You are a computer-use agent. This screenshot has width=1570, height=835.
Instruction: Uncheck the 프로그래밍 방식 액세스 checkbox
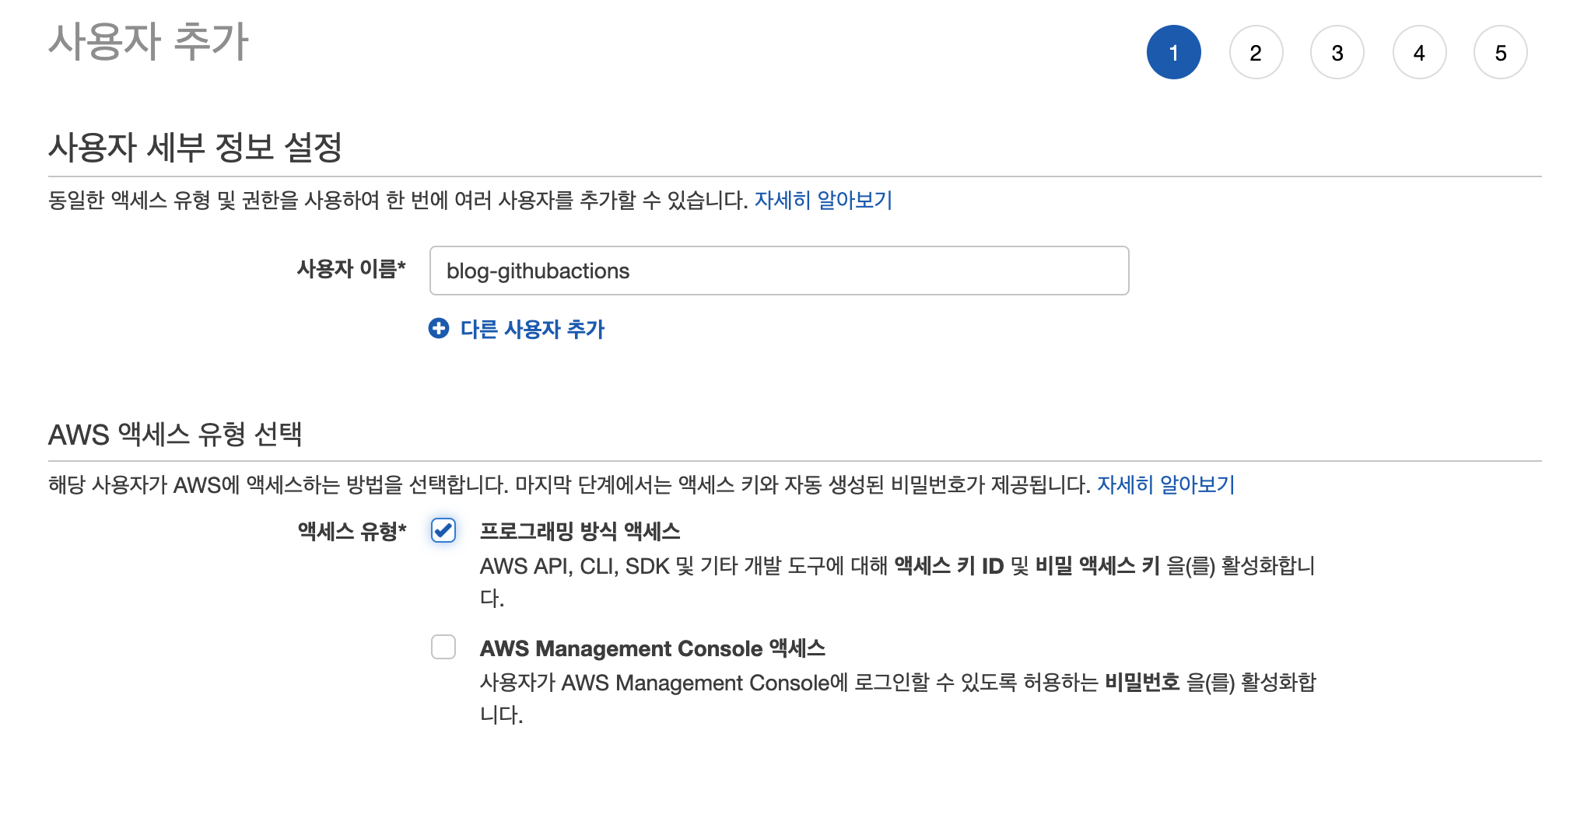pyautogui.click(x=443, y=531)
